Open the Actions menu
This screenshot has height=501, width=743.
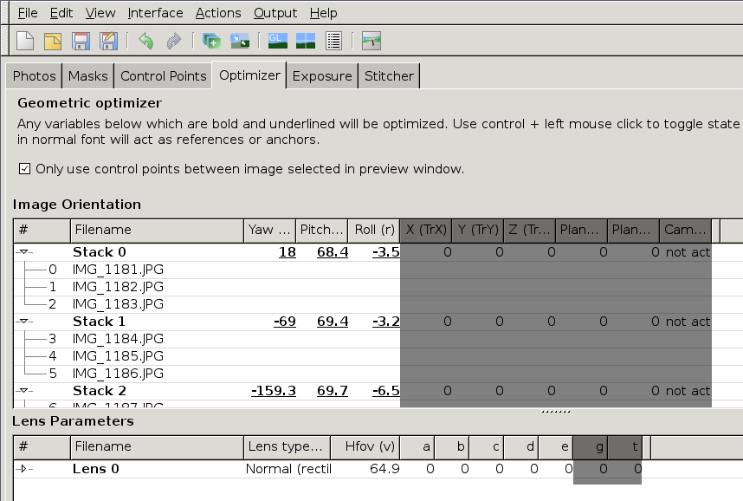(217, 12)
